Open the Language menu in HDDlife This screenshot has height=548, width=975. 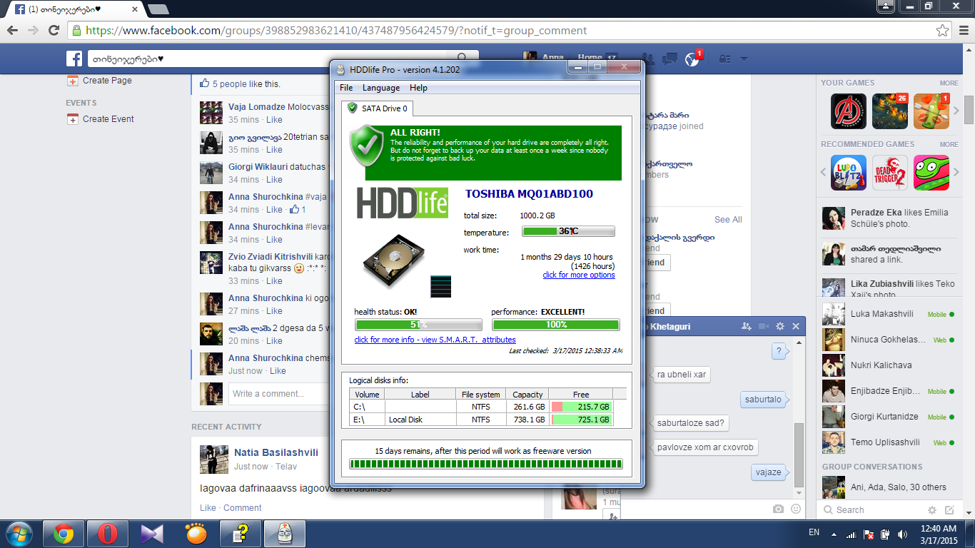pos(380,88)
